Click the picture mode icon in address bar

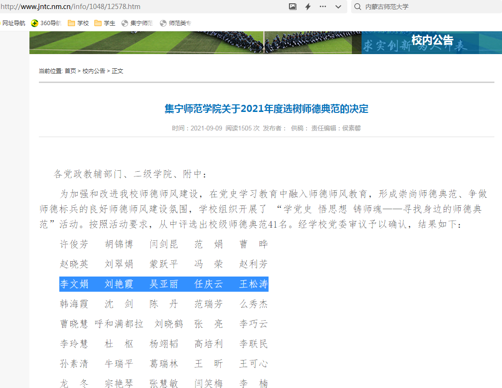(293, 7)
